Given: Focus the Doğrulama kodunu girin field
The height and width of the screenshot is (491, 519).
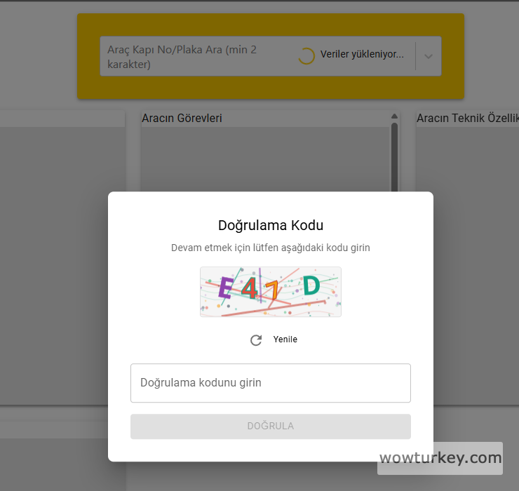Looking at the screenshot, I should 271,383.
